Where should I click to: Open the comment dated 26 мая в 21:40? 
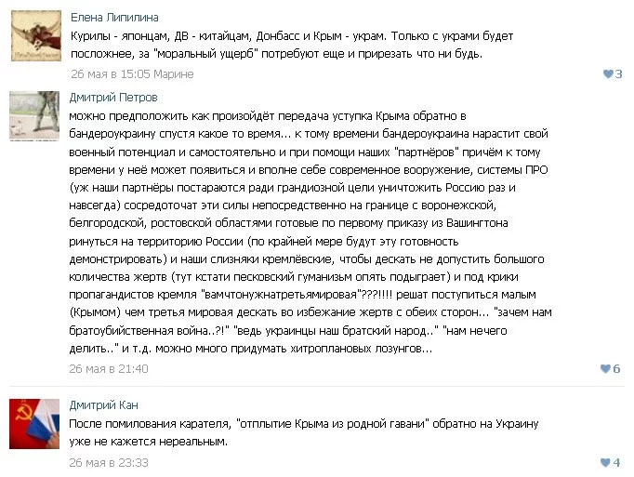tap(109, 368)
